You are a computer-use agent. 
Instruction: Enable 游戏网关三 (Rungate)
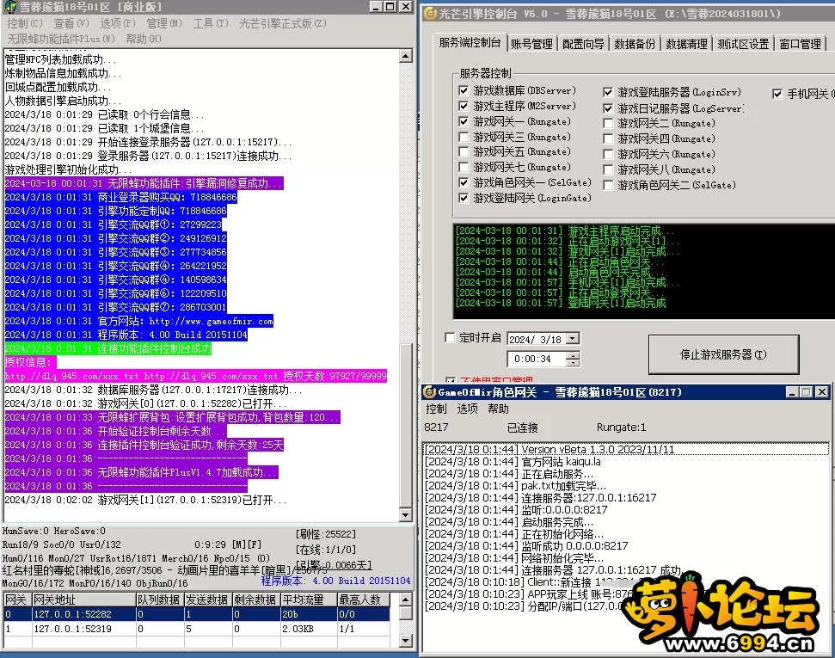pyautogui.click(x=464, y=137)
